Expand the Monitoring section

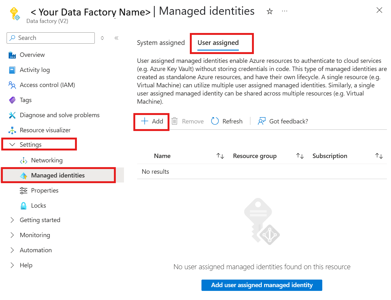[13, 235]
